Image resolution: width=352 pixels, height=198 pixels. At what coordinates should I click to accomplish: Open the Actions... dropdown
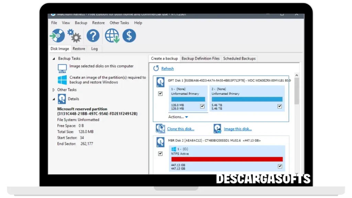click(x=178, y=117)
